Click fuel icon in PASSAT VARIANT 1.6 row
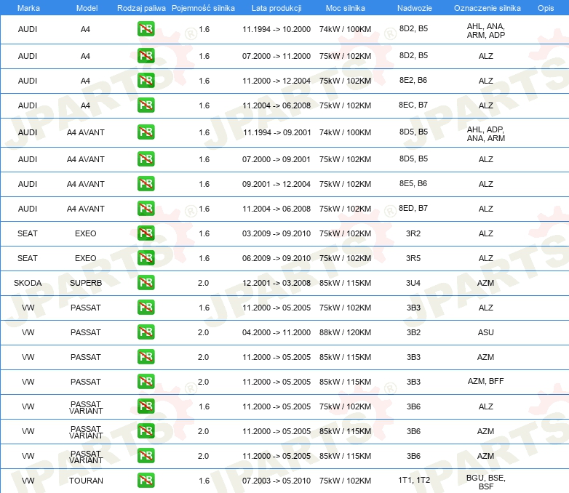569x493 pixels. (x=146, y=406)
